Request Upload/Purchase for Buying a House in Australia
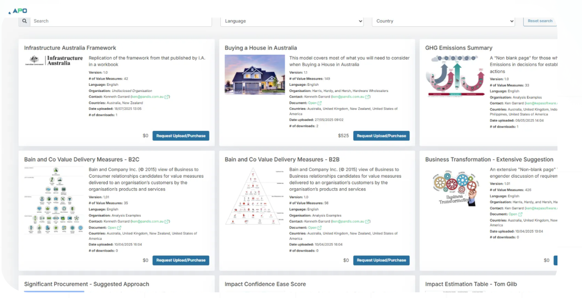582x298 pixels. click(381, 136)
